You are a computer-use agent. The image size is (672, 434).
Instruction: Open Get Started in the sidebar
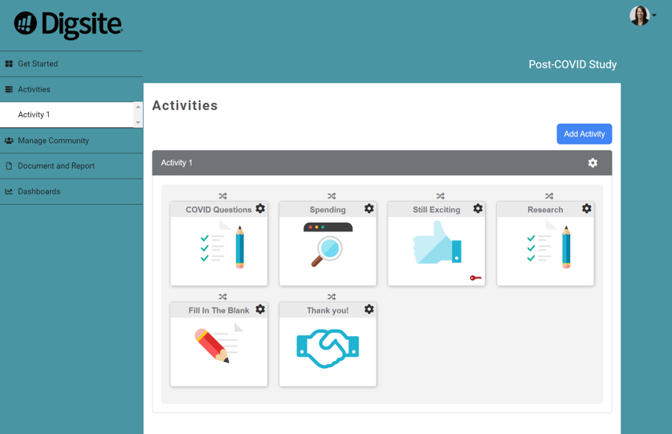[71, 64]
